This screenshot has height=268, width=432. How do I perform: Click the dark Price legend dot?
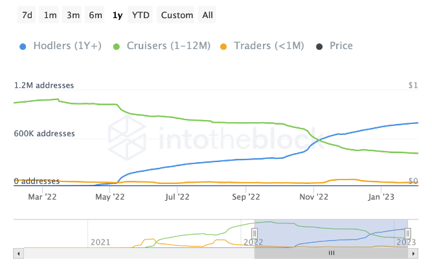318,46
